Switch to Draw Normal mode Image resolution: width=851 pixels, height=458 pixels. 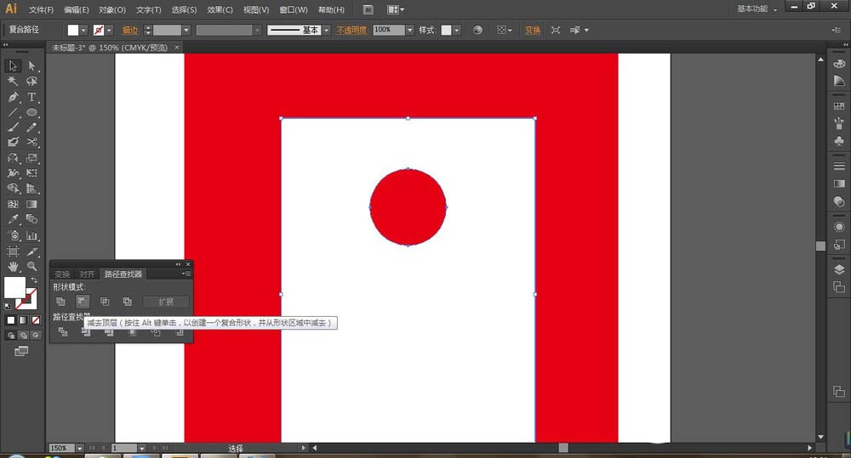10,336
